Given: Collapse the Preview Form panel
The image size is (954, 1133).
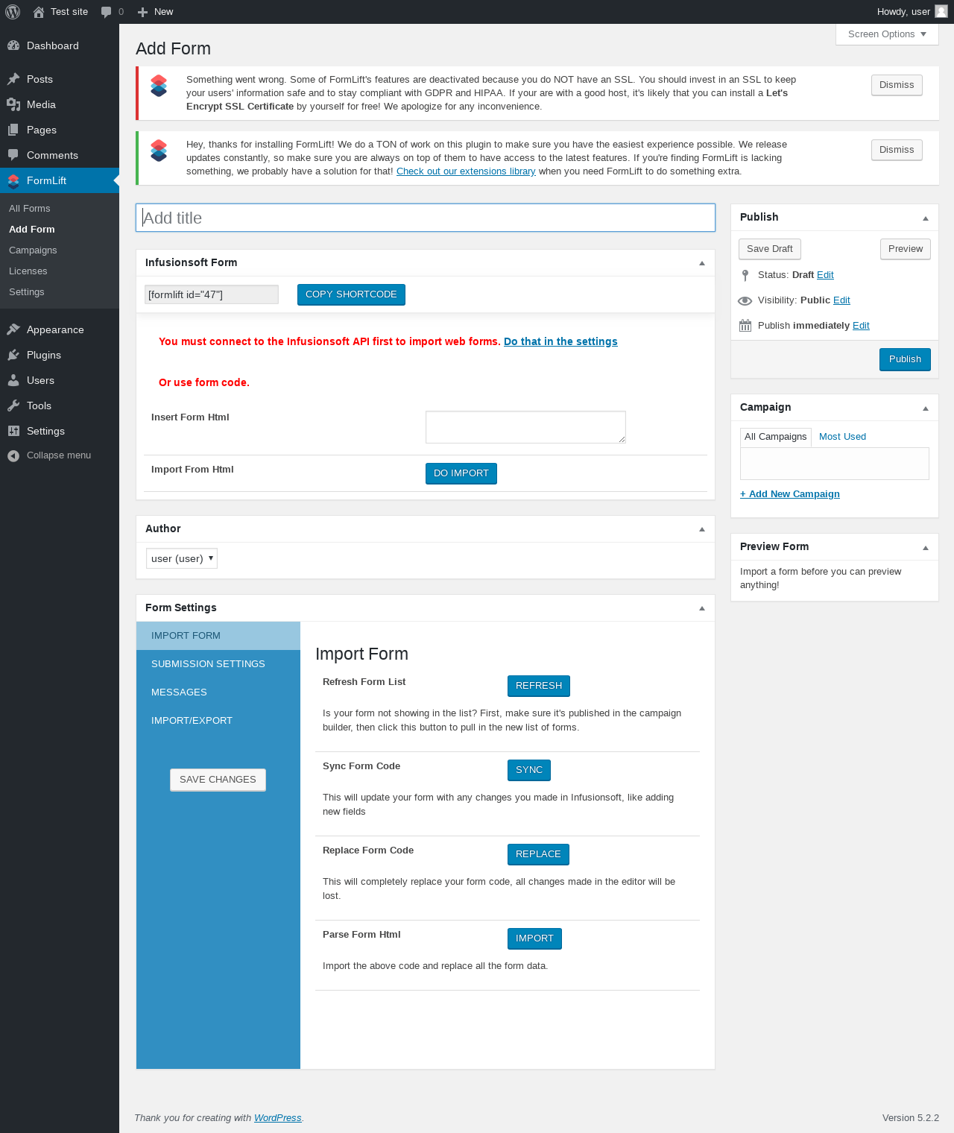Looking at the screenshot, I should tap(926, 548).
